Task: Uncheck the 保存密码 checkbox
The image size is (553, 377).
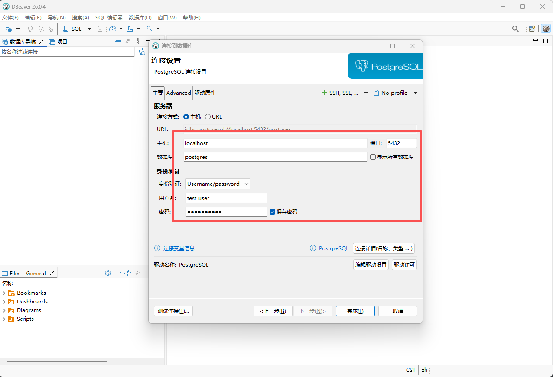Action: (272, 212)
